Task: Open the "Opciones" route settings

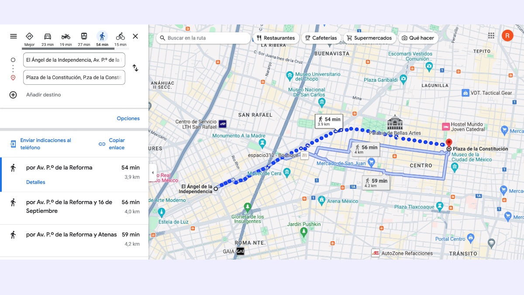Action: 129,118
